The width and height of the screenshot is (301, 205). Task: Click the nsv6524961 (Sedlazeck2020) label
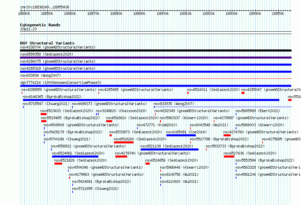tap(78, 153)
